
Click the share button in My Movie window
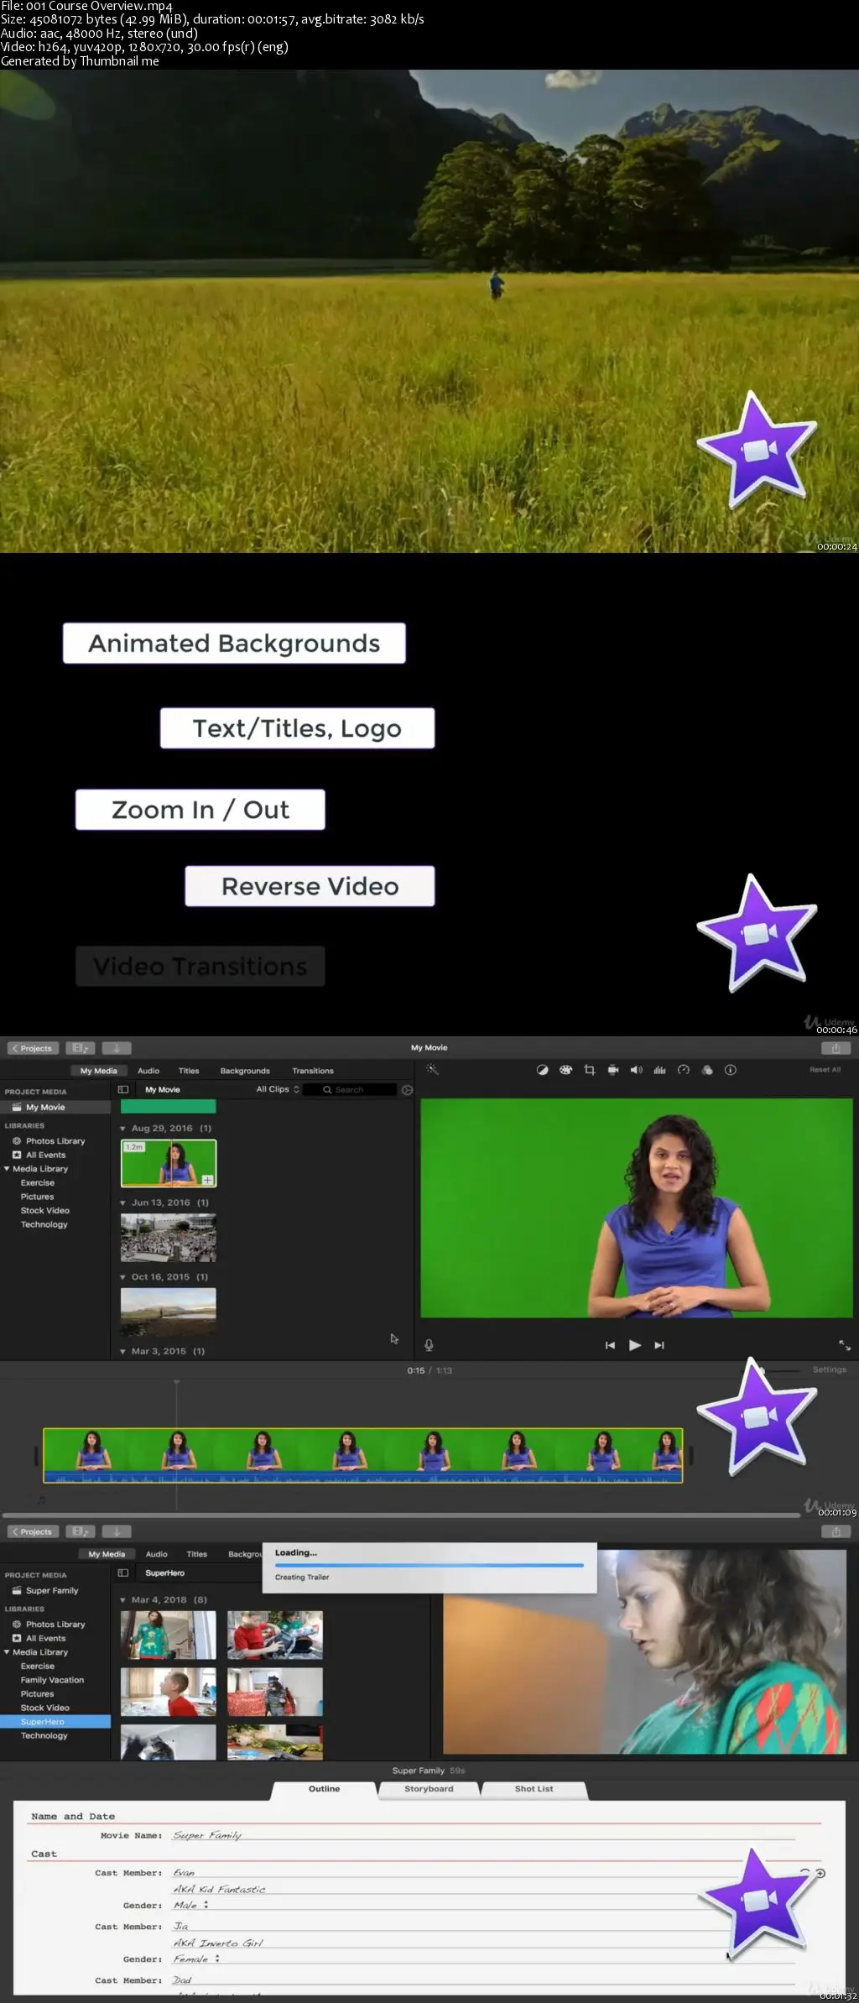836,1048
